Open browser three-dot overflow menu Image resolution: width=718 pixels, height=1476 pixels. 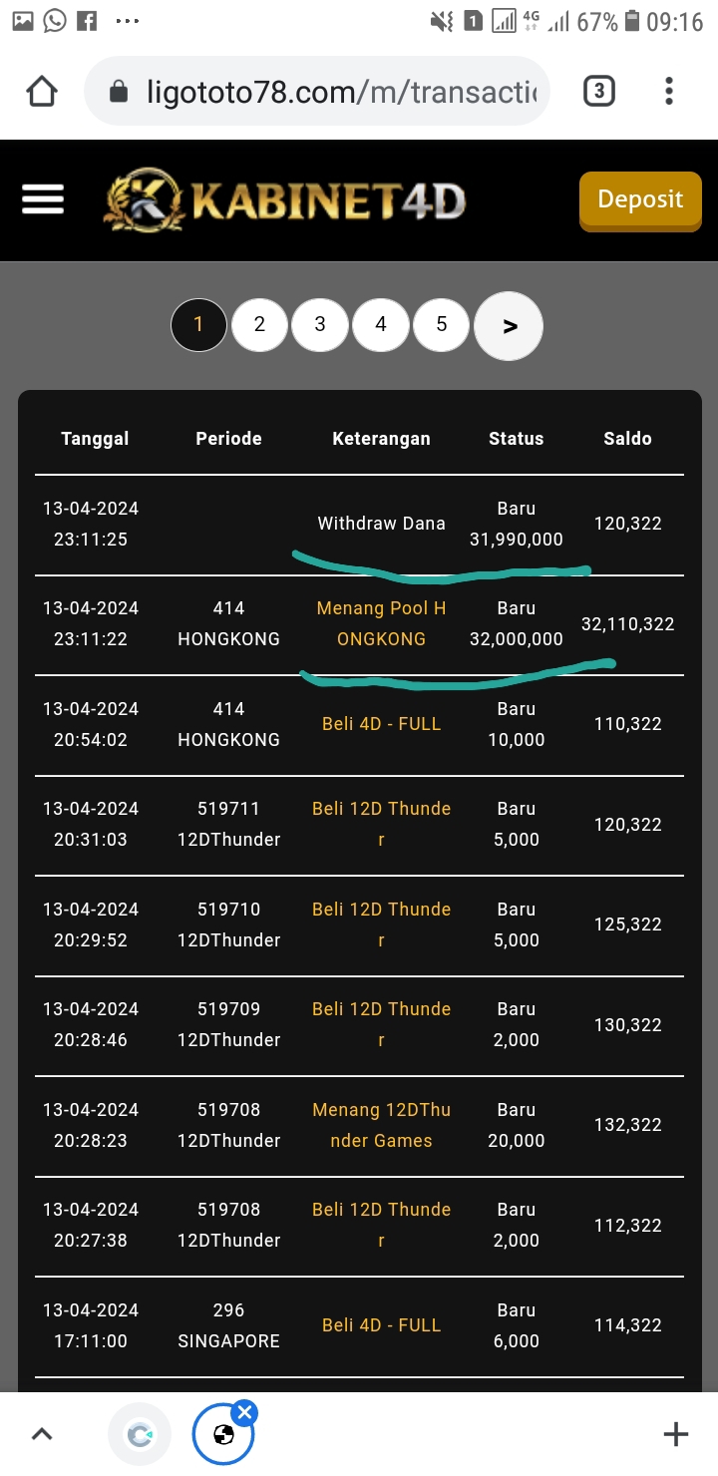click(669, 92)
